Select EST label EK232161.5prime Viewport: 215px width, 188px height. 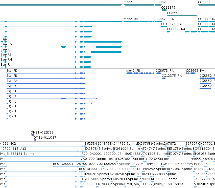20,154
